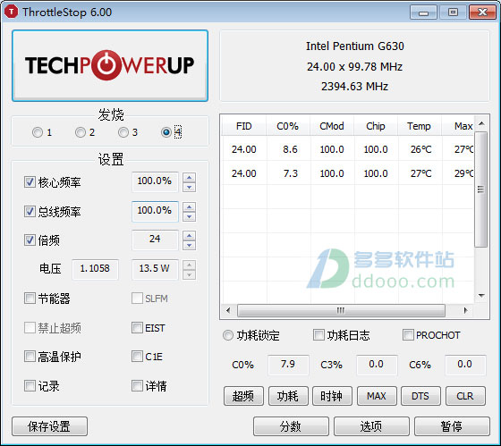Enable the 功耗日志 checkbox
The height and width of the screenshot is (446, 501).
[318, 335]
